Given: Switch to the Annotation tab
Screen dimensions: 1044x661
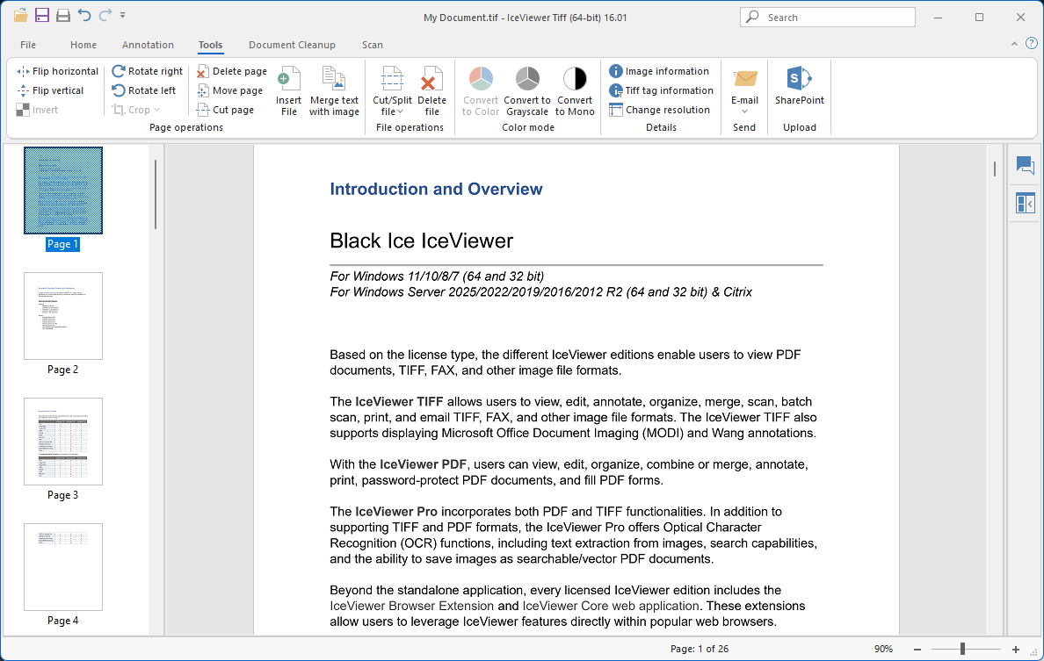Looking at the screenshot, I should (148, 45).
